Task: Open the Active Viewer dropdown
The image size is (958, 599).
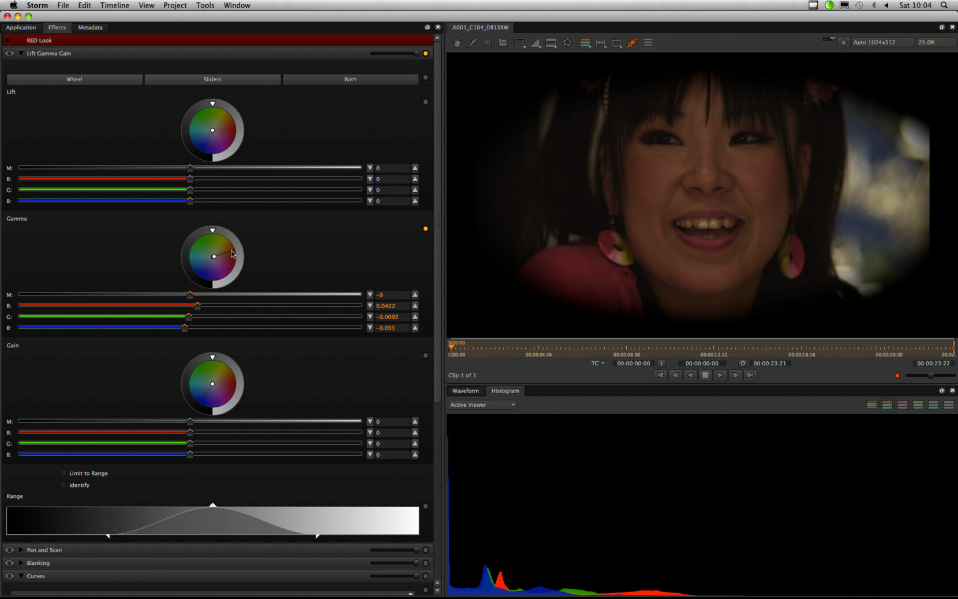Action: [x=482, y=405]
